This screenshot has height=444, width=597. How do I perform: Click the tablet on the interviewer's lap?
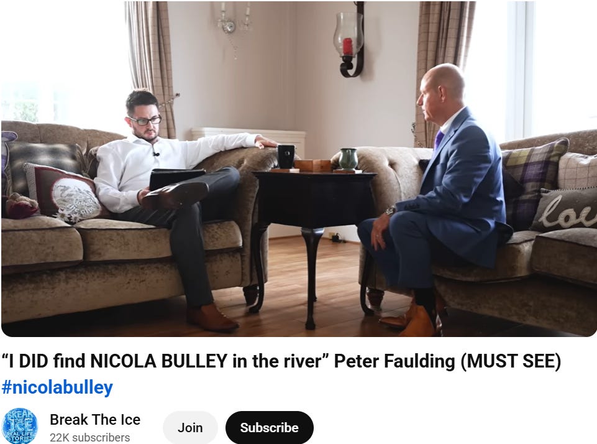(x=176, y=178)
